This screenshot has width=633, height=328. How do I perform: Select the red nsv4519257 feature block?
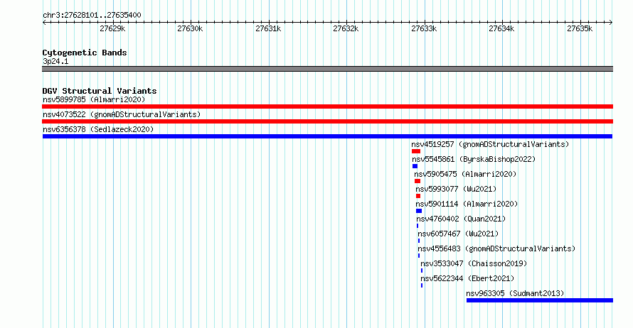pos(416,151)
